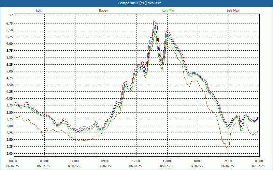
Task: Click the 03:00 time axis label
Action: (x=44, y=161)
